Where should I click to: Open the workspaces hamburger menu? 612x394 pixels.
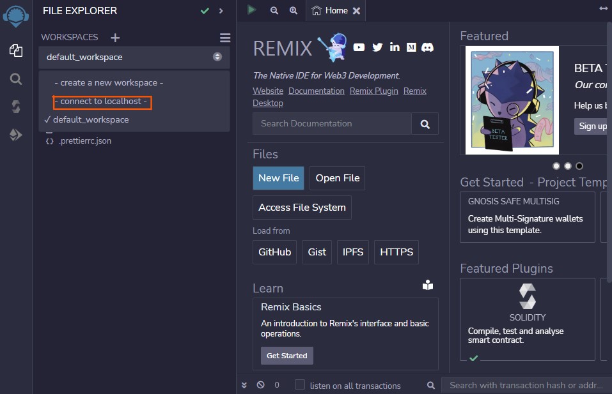pos(225,38)
